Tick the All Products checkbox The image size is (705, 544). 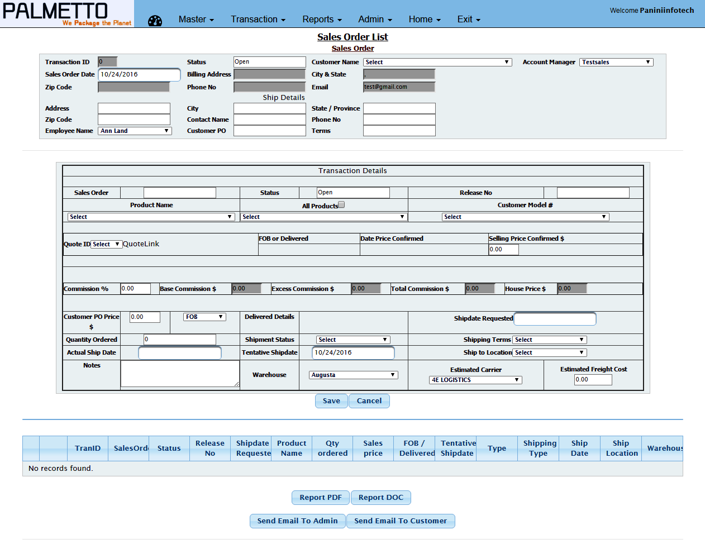[x=341, y=205]
